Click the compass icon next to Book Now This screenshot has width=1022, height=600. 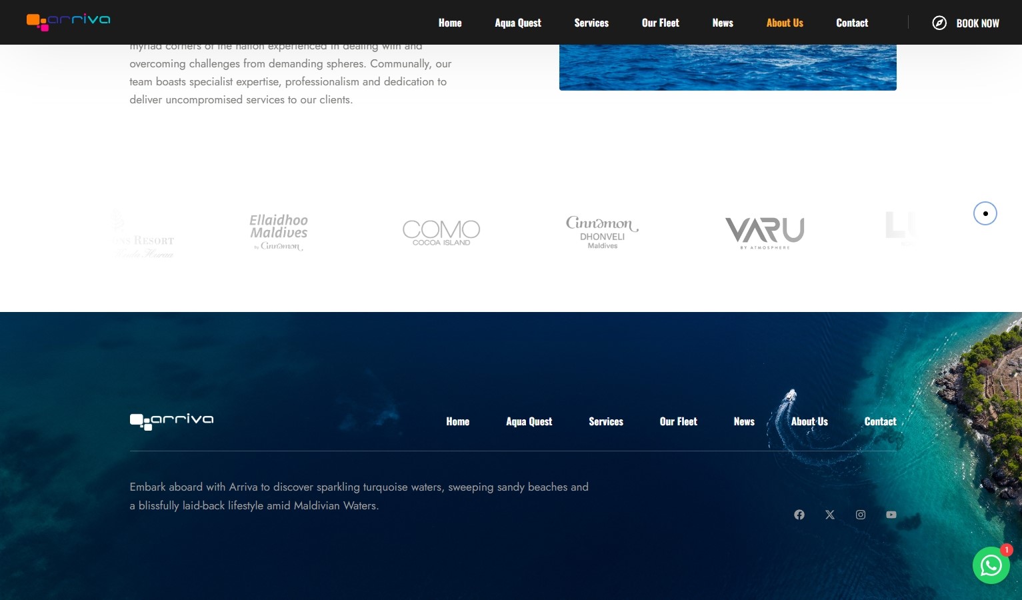coord(939,23)
